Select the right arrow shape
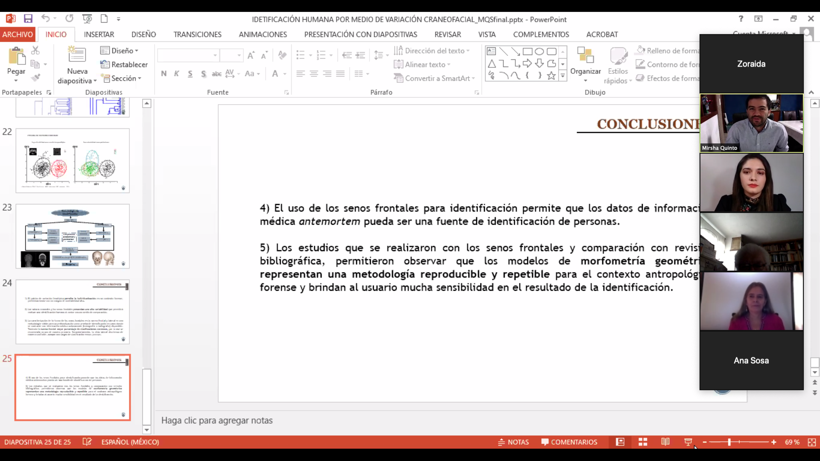This screenshot has width=820, height=461. [527, 63]
